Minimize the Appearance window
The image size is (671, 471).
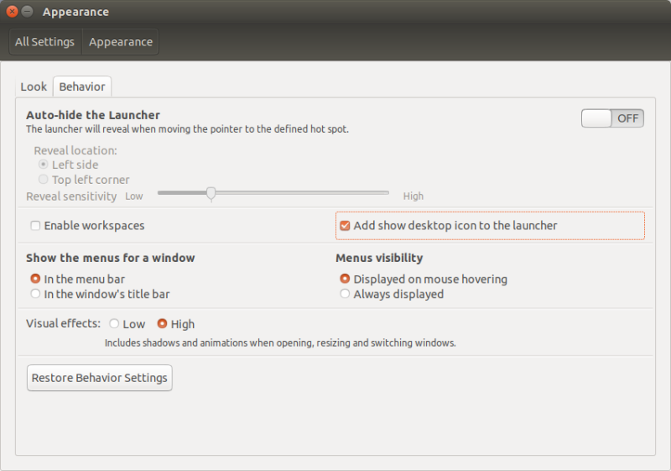pos(27,12)
